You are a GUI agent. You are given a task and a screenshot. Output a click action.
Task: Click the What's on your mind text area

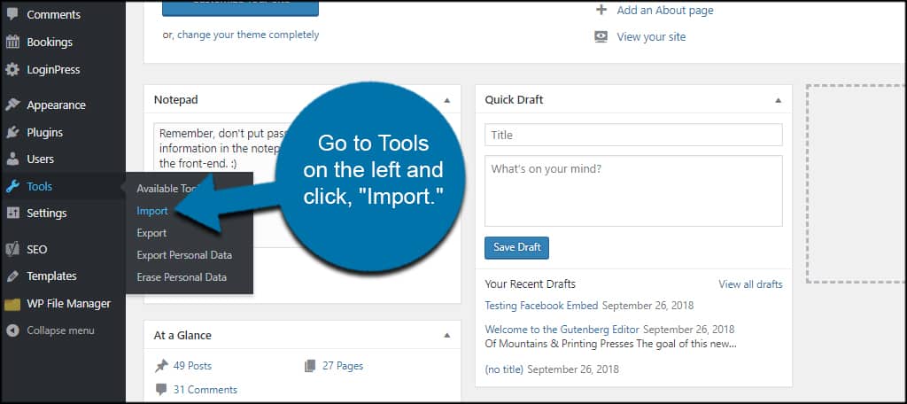[633, 190]
